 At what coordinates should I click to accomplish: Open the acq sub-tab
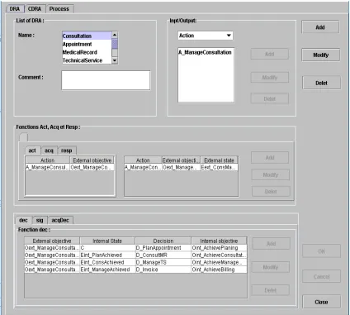click(x=49, y=150)
